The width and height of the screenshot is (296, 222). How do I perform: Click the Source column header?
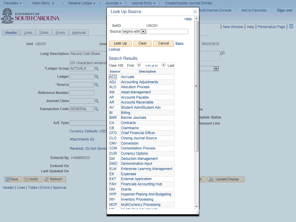click(x=115, y=72)
